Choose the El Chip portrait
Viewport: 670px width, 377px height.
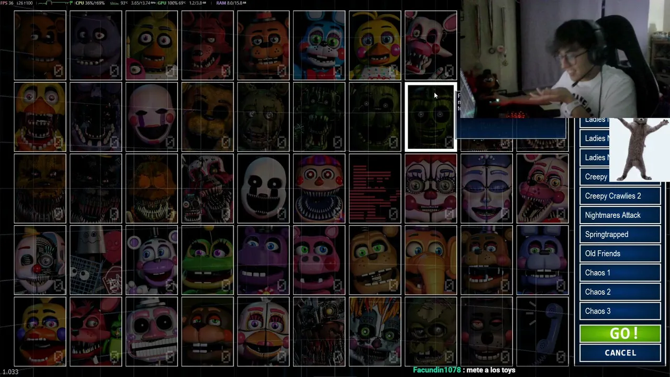pyautogui.click(x=207, y=332)
